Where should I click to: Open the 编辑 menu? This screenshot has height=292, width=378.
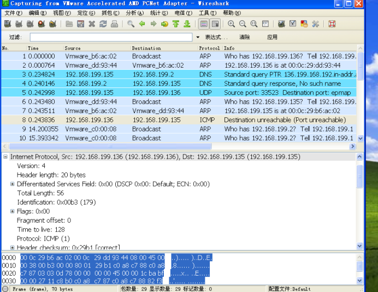pos(38,13)
